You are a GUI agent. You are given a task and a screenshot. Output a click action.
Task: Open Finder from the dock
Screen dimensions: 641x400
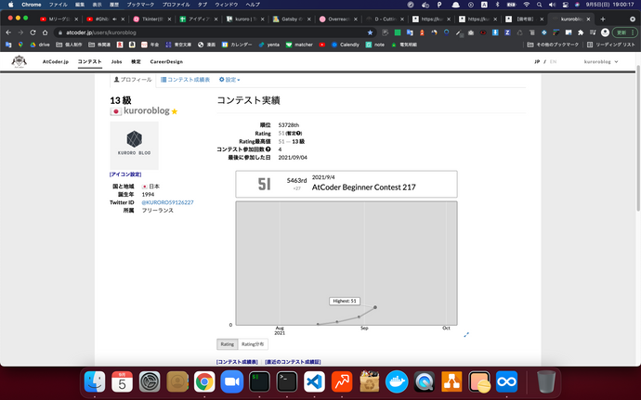pyautogui.click(x=95, y=382)
